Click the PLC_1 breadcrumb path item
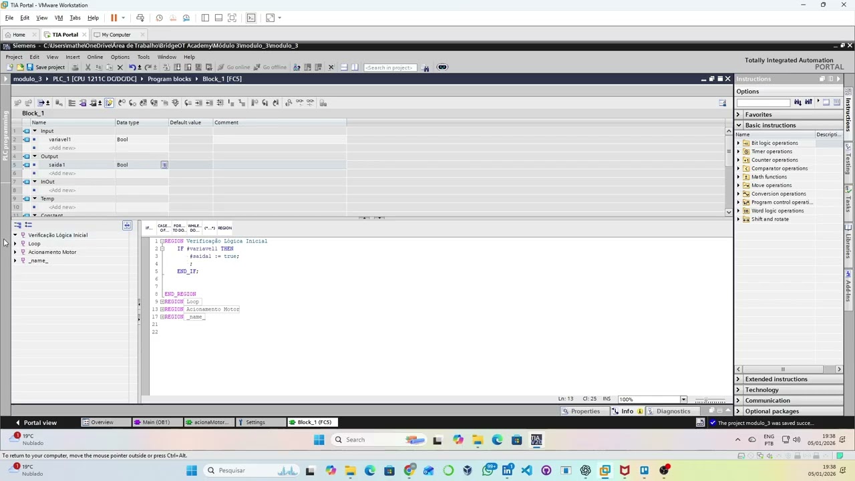This screenshot has width=855, height=481. coord(94,79)
